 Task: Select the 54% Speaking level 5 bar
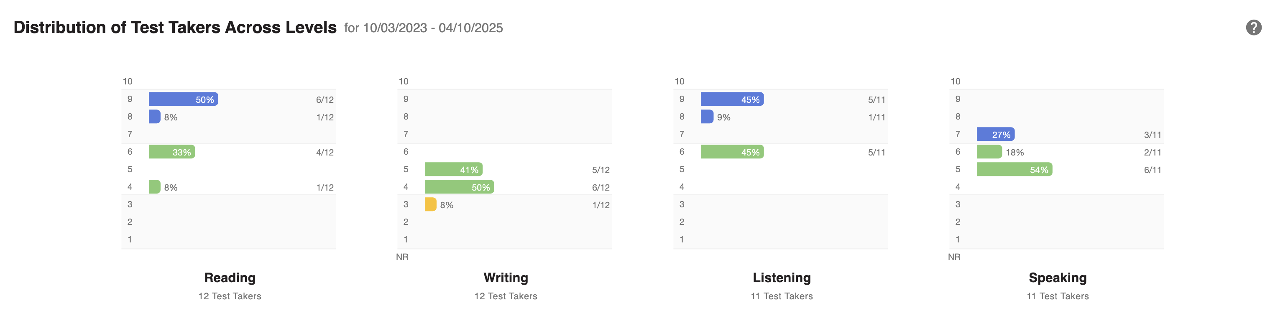[1015, 169]
